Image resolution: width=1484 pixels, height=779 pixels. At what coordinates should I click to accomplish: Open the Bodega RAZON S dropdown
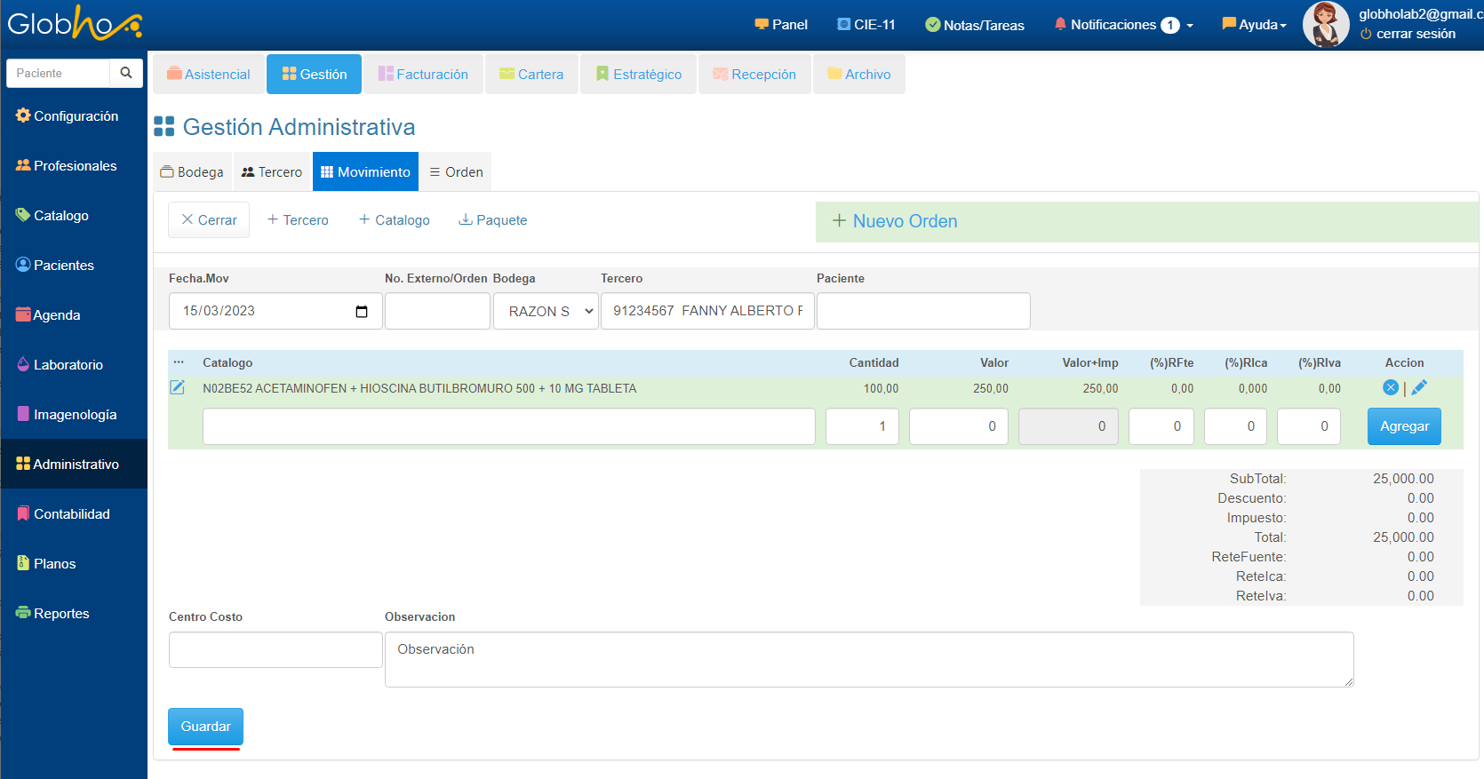coord(546,311)
